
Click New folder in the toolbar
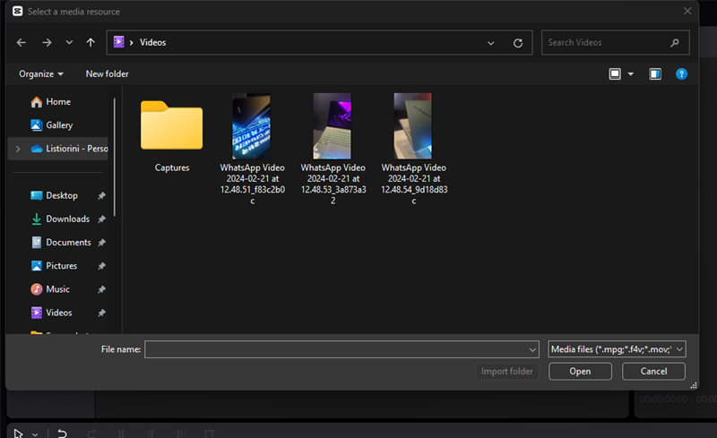pyautogui.click(x=107, y=73)
